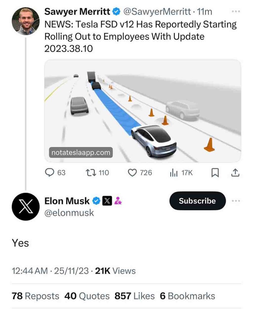Bookmark the Tesla FSD tweet
This screenshot has width=253, height=309.
tap(215, 172)
